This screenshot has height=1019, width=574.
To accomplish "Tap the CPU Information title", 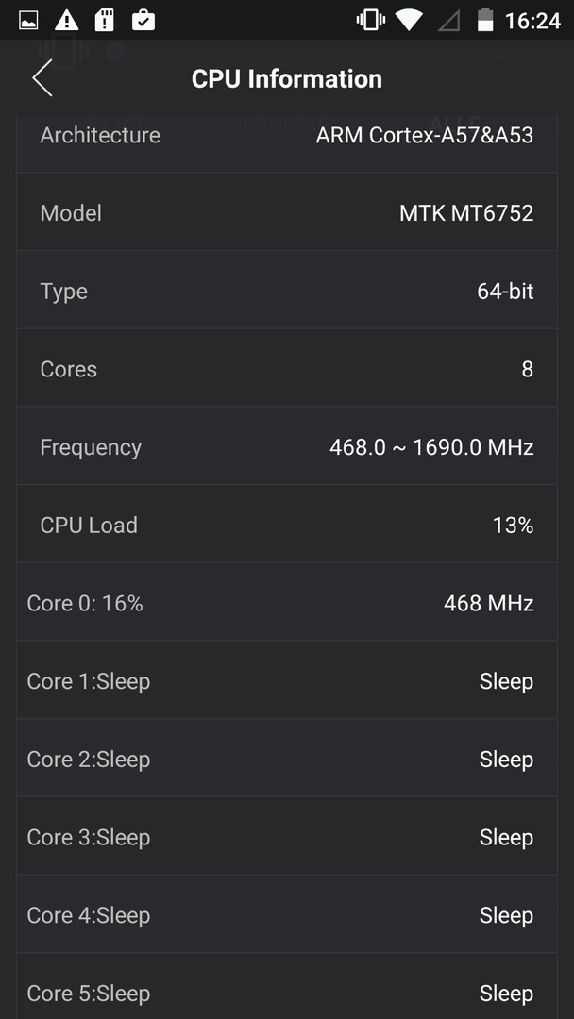I will (287, 78).
